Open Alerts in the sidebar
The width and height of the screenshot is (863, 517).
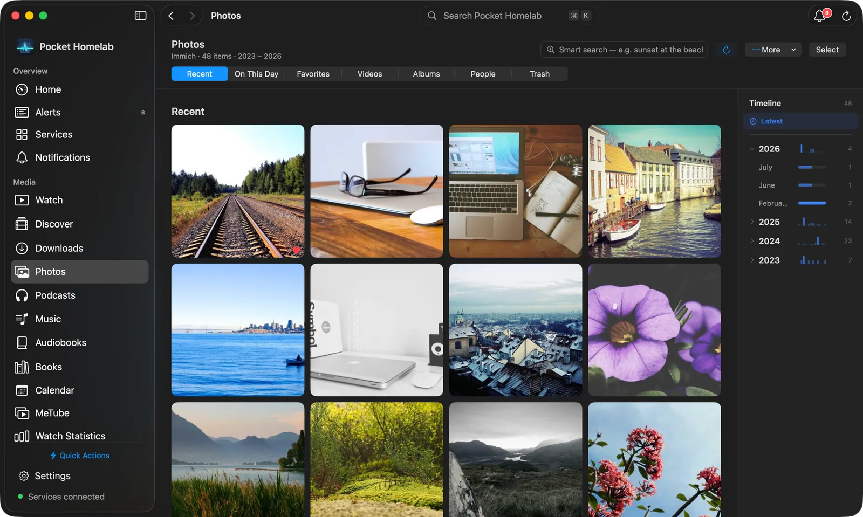coord(79,112)
